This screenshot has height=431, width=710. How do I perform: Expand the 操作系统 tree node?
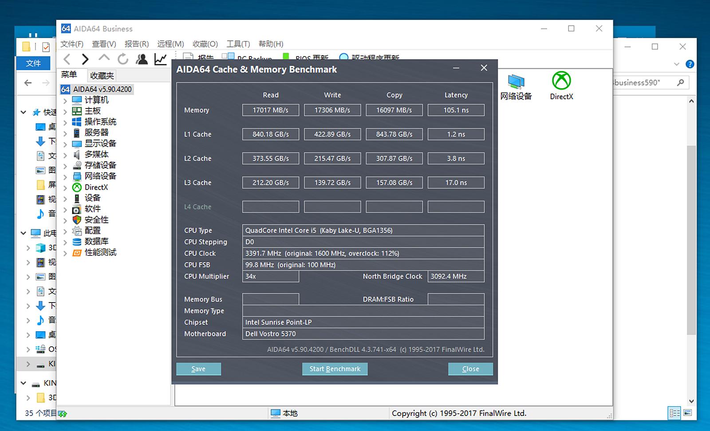65,122
